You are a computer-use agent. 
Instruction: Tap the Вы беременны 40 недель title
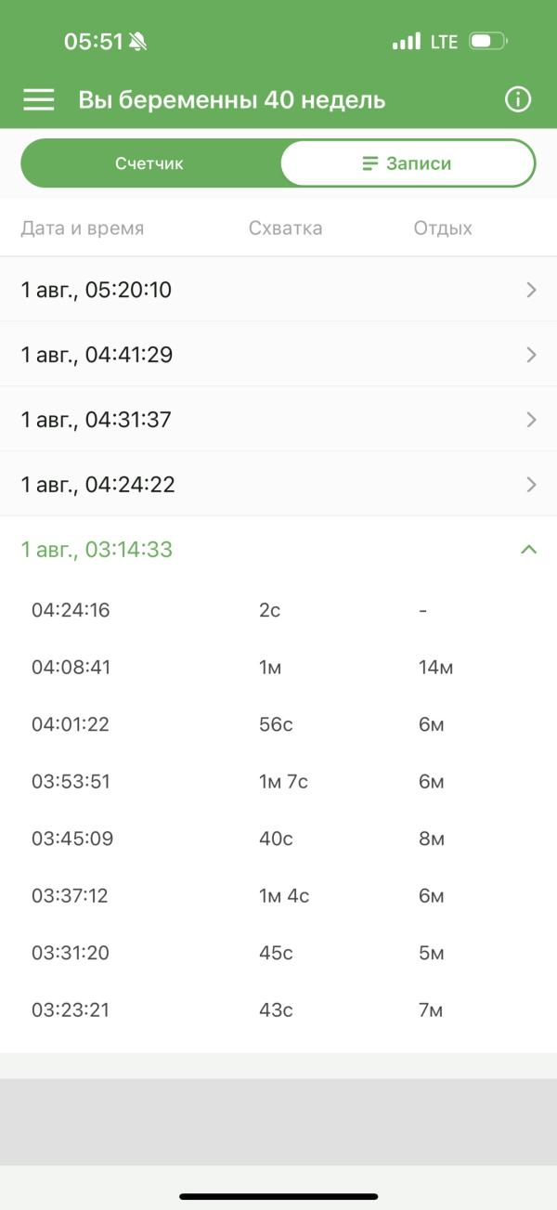[231, 100]
